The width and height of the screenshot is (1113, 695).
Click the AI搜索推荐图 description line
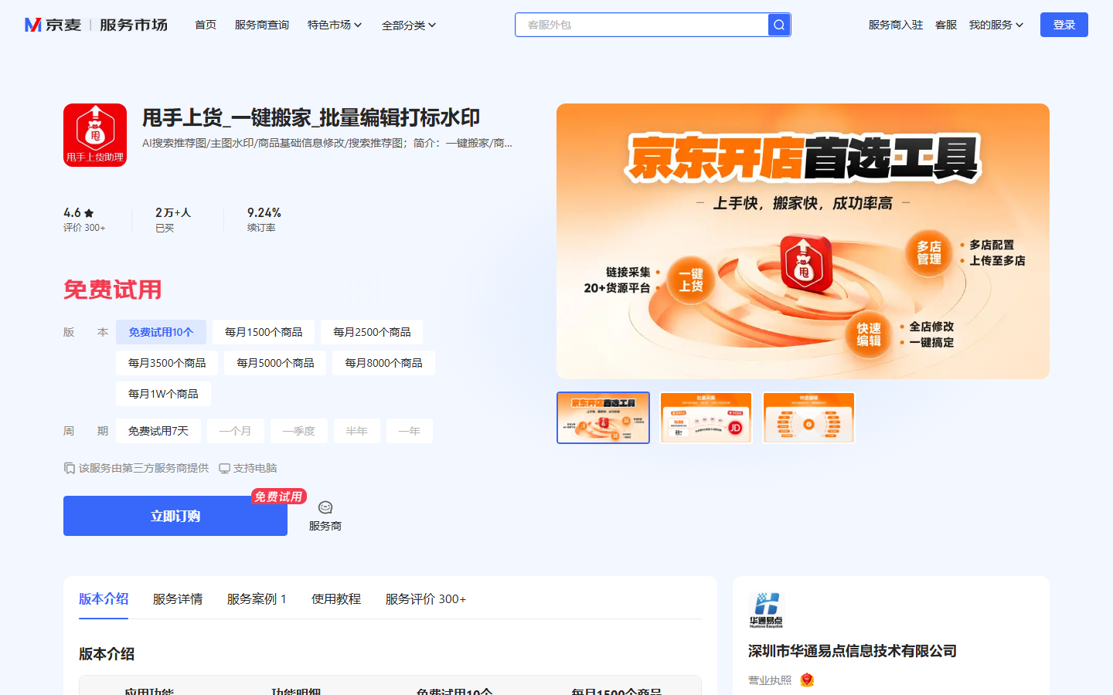tap(327, 143)
